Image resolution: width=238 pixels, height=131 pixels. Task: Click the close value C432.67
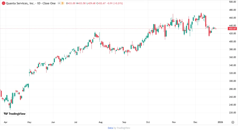click(x=101, y=3)
